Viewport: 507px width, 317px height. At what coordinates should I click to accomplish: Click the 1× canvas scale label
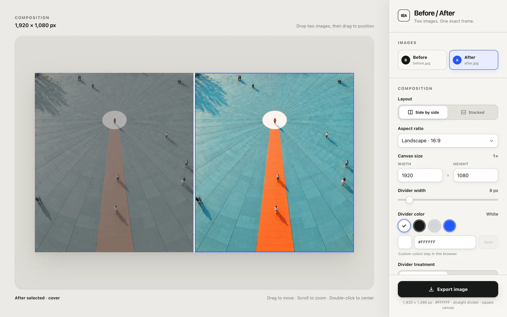click(495, 156)
